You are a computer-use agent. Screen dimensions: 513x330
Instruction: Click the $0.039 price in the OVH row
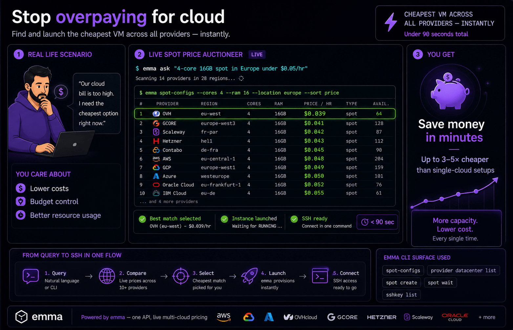(x=315, y=114)
